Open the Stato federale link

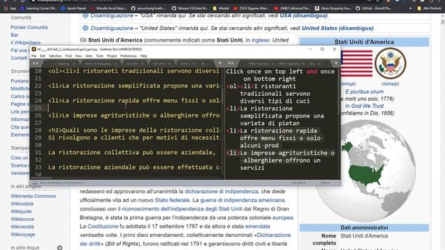point(172,200)
